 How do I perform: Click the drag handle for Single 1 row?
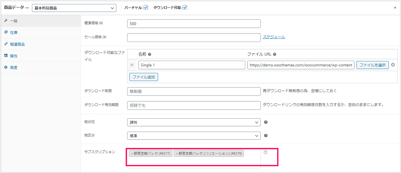[x=132, y=65]
